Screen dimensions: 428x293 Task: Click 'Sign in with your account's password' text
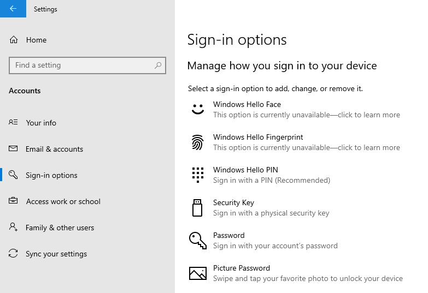point(275,246)
